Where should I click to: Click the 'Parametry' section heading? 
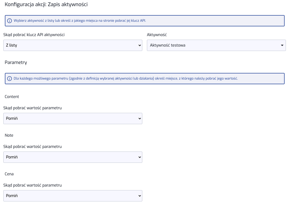[x=16, y=62]
